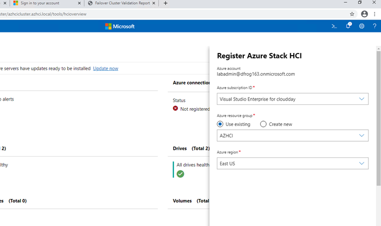The width and height of the screenshot is (381, 226).
Task: Click the Drives (Total 2) heading
Action: 191,148
